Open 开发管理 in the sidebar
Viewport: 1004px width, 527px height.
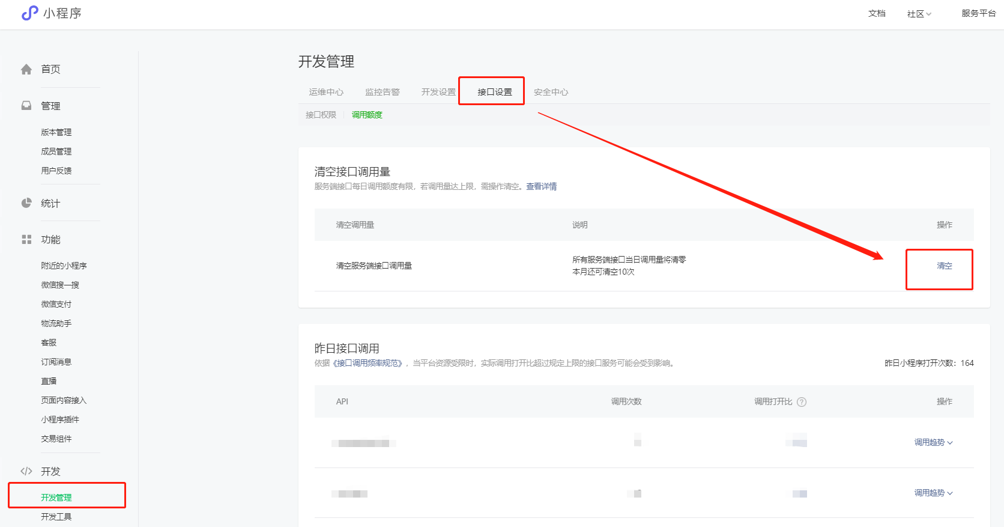point(56,498)
